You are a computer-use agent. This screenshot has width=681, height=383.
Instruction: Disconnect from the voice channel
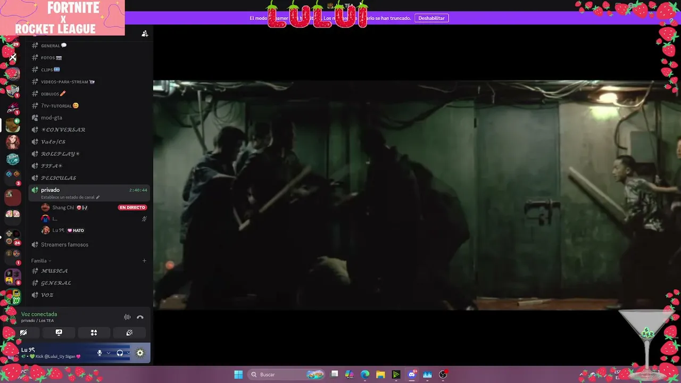tap(140, 317)
